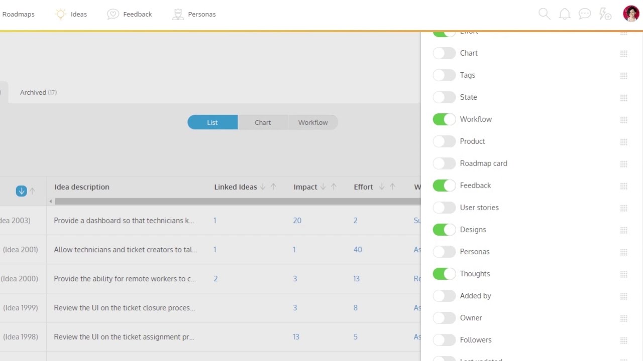Sort Effort column ascending arrow
The image size is (643, 361).
pos(392,187)
